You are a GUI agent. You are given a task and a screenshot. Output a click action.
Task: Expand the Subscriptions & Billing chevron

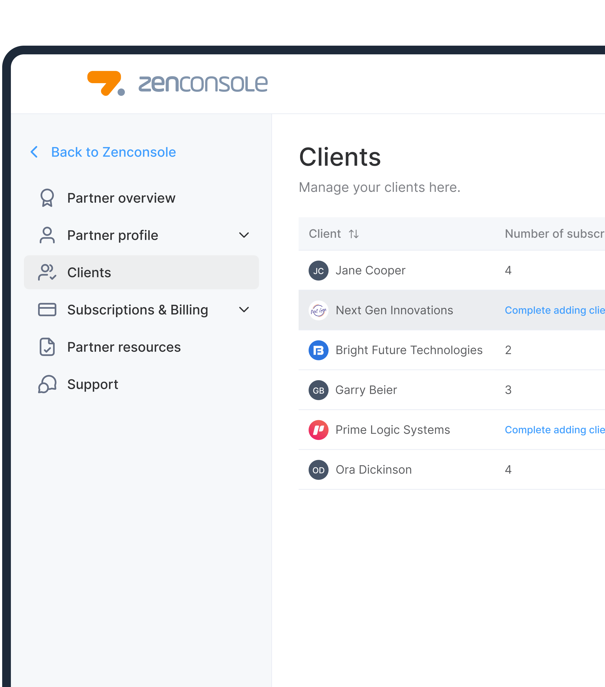click(x=244, y=310)
